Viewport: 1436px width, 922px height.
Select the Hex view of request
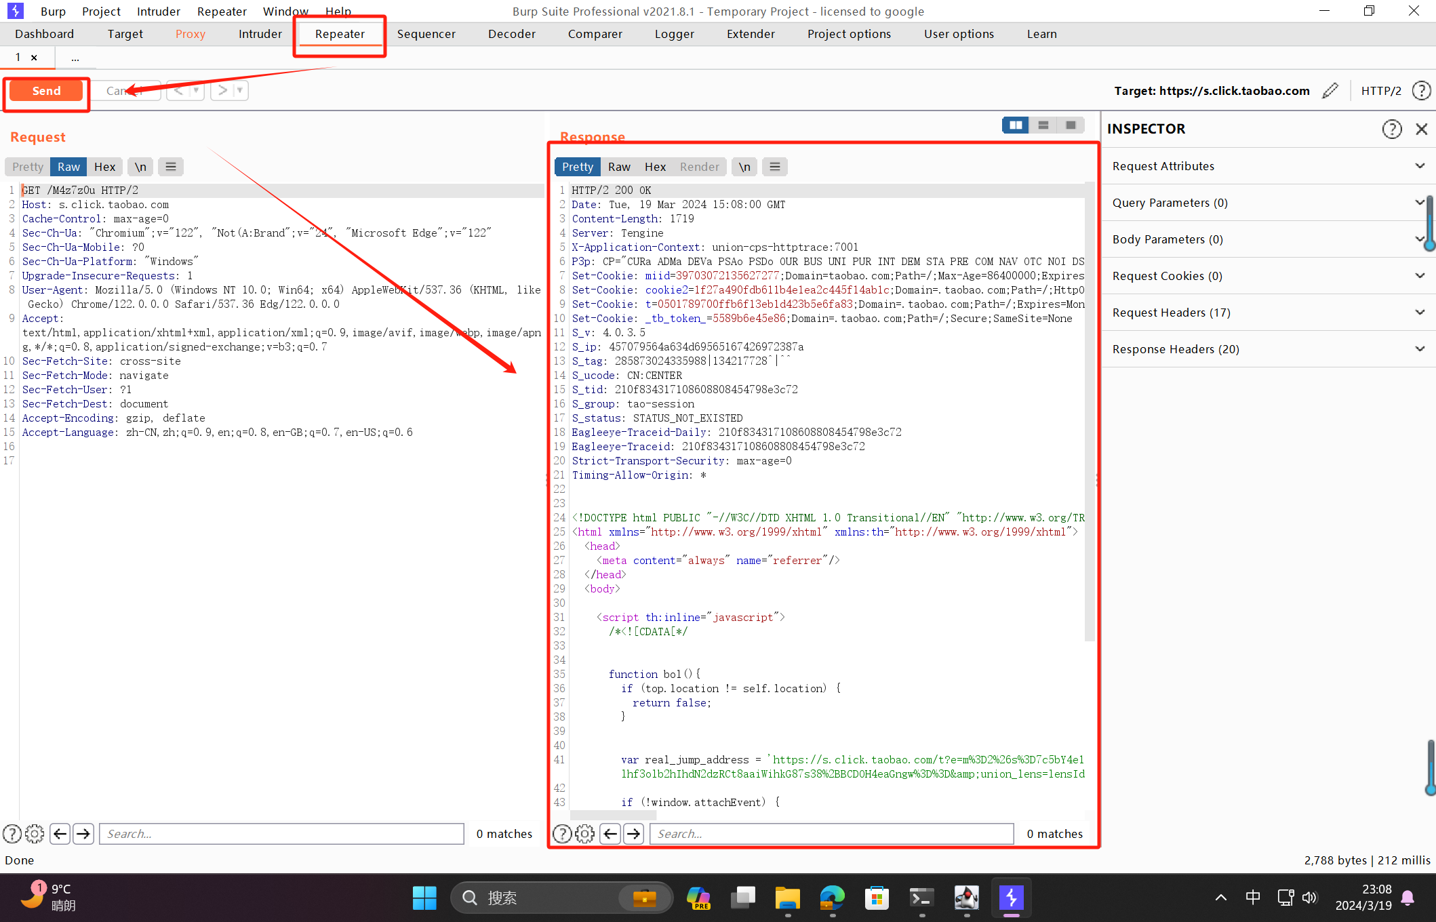(104, 167)
